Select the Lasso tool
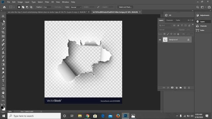Image resolution: width=212 pixels, height=119 pixels. coord(3,24)
